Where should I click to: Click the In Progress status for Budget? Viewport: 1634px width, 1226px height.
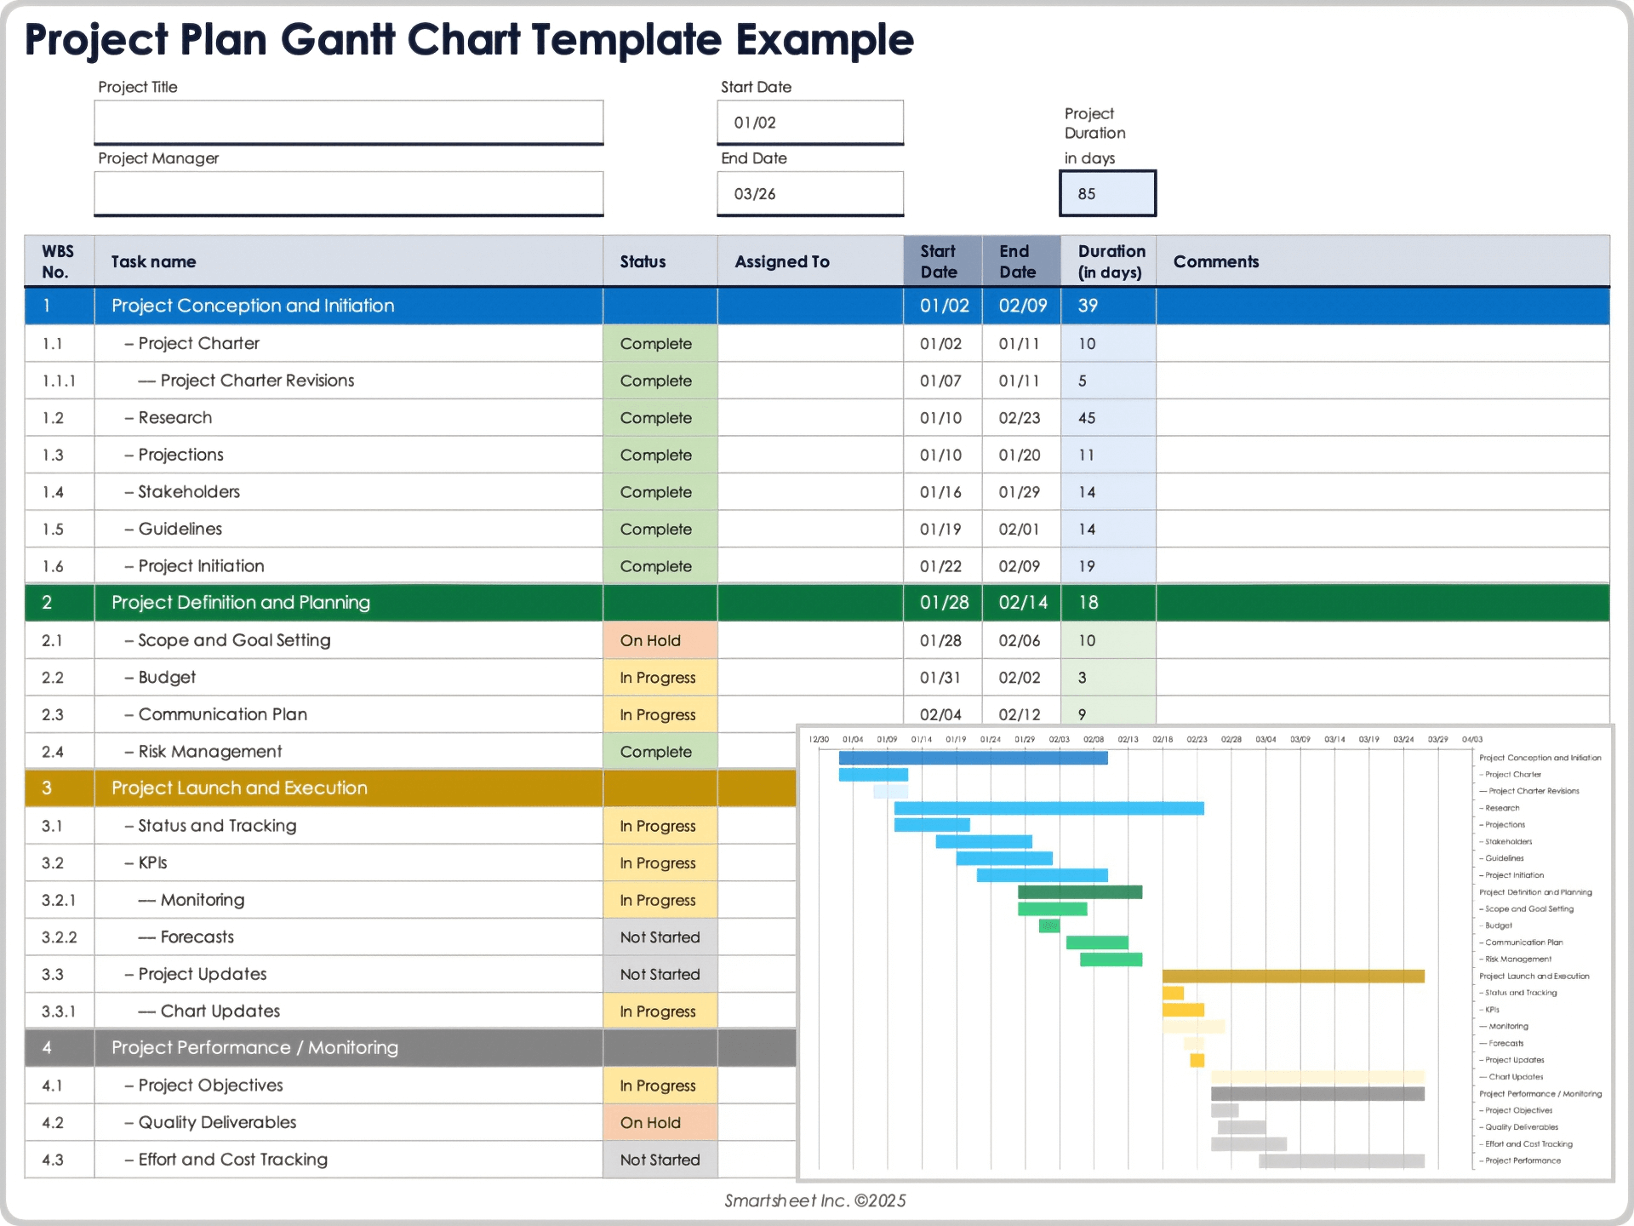660,677
